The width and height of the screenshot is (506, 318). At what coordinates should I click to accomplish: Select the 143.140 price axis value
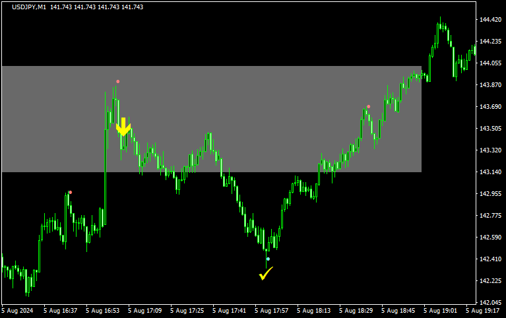[x=489, y=172]
